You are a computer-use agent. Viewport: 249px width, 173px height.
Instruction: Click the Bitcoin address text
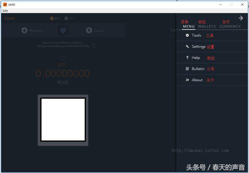pos(63,46)
